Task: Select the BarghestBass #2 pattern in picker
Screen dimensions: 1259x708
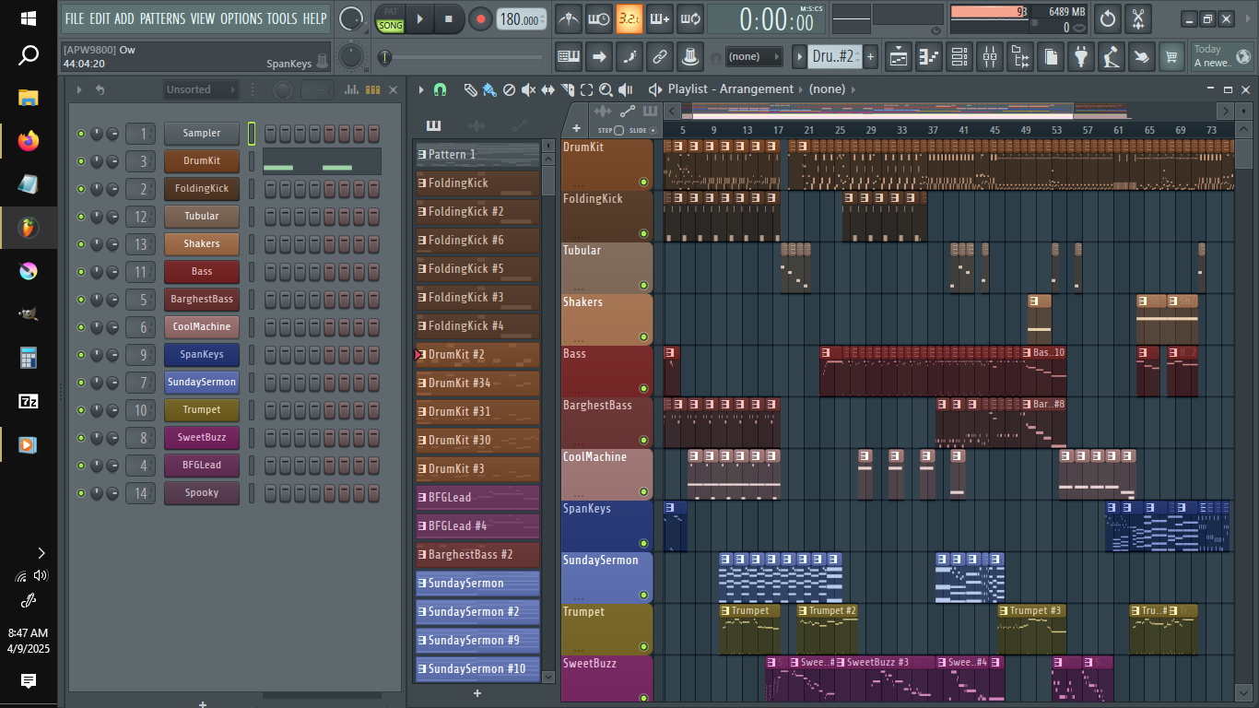Action: tap(477, 554)
